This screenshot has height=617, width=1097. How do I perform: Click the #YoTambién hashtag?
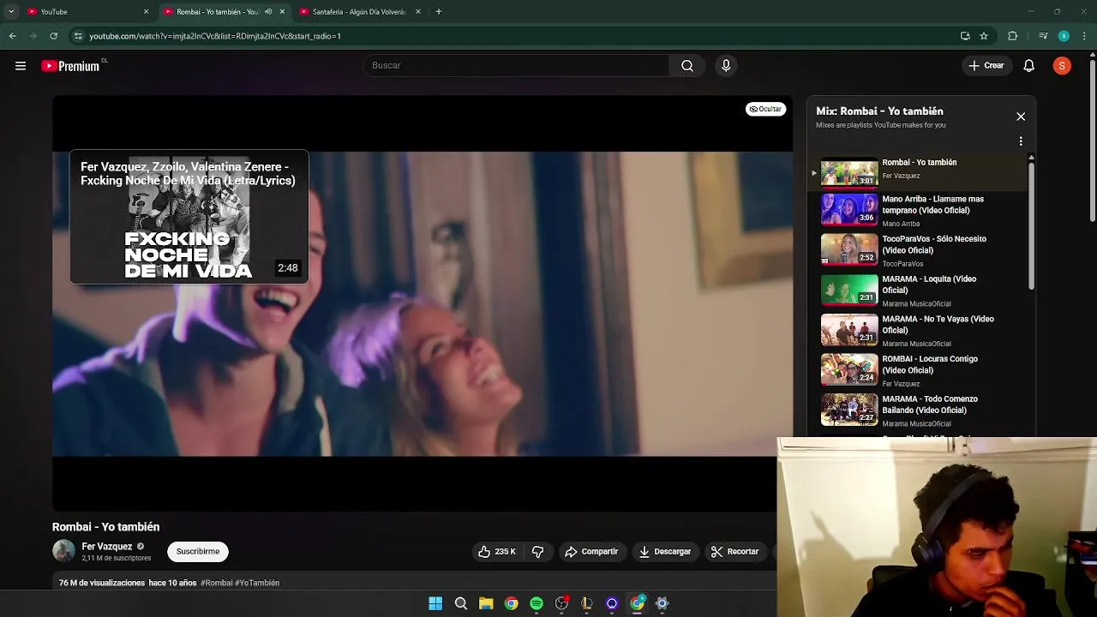[257, 583]
